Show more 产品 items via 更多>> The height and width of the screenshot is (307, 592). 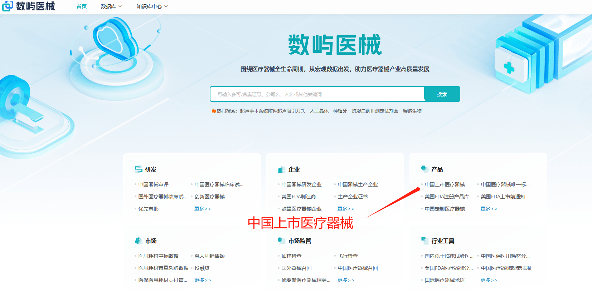coord(489,209)
